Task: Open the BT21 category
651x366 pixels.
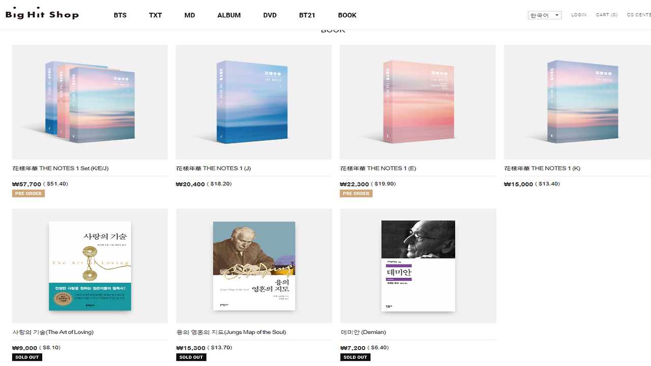Action: (307, 15)
